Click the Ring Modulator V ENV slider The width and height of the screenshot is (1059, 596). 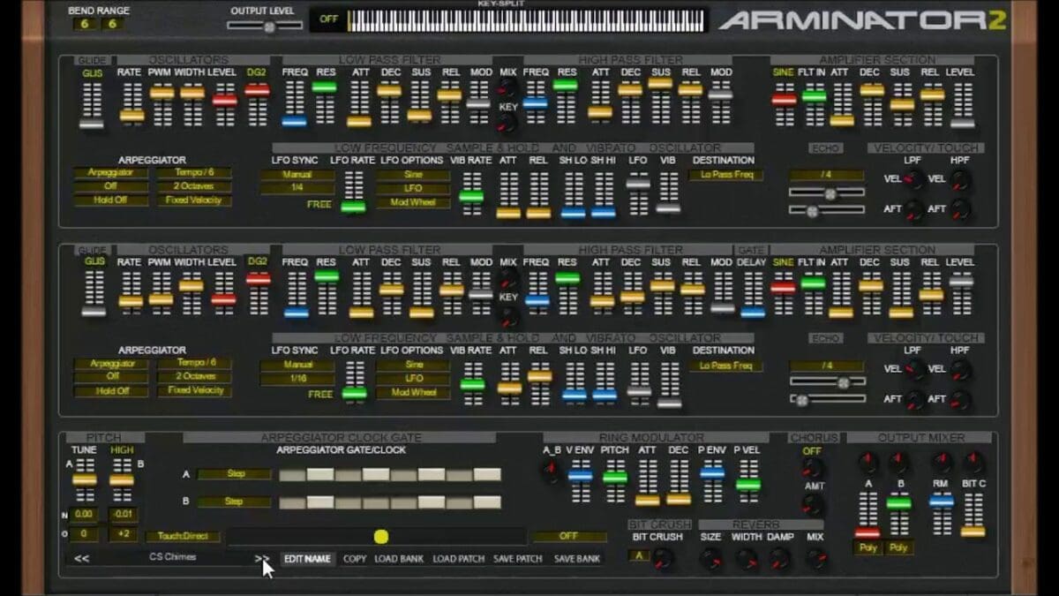(x=580, y=481)
